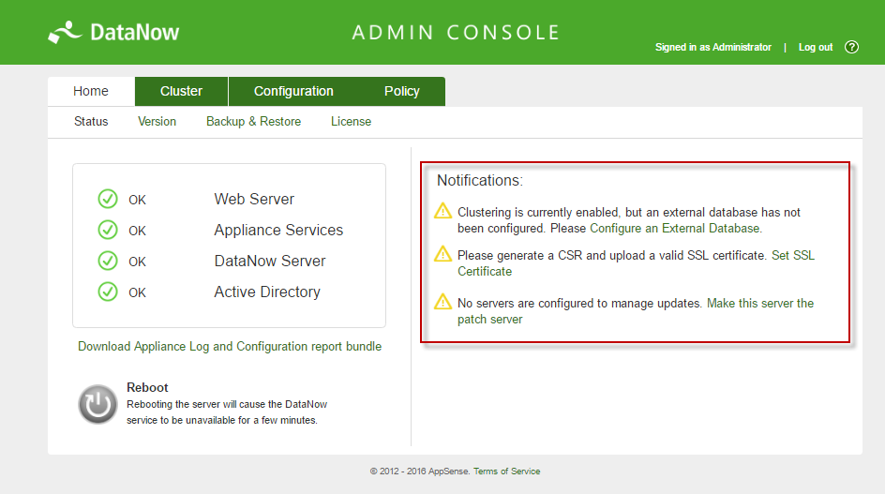The width and height of the screenshot is (885, 494).
Task: Click the patch server warning triangle icon
Action: [x=443, y=302]
